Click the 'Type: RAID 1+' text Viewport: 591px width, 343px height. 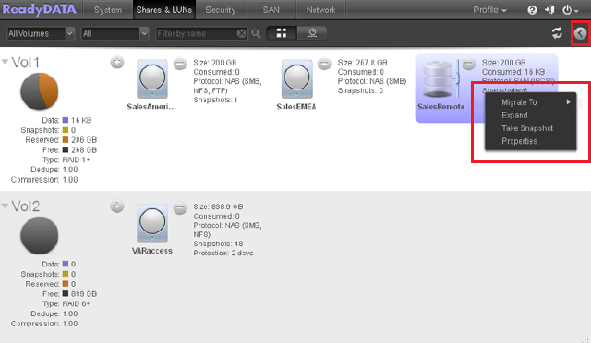(x=66, y=160)
